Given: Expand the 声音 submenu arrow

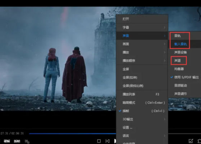Looking at the screenshot, I should 164,36.
